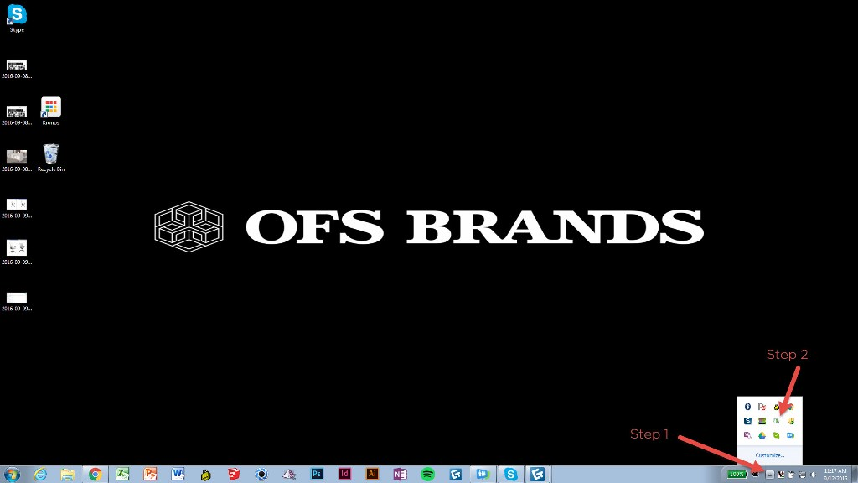Launch Photoshop from the taskbar
The height and width of the screenshot is (483, 858).
(x=317, y=475)
